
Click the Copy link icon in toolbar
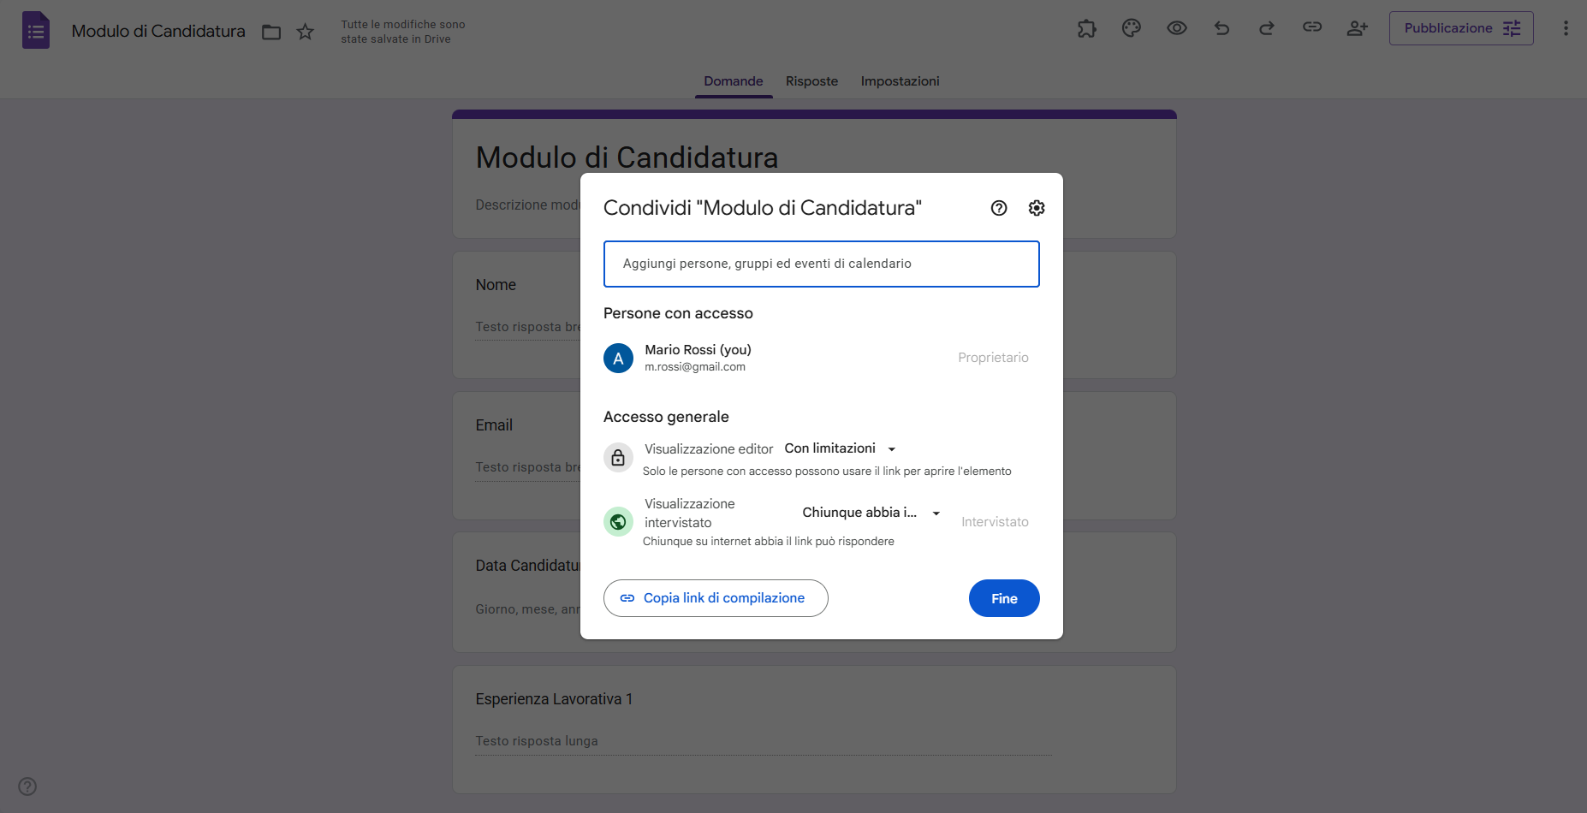(x=1312, y=27)
